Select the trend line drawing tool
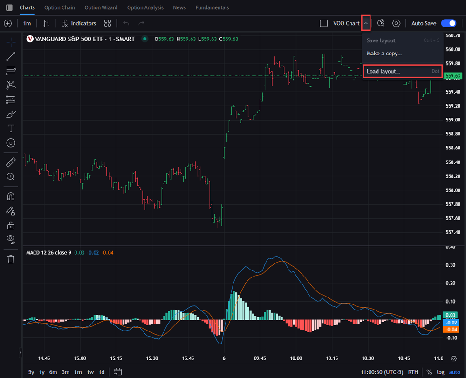The width and height of the screenshot is (466, 378). click(x=11, y=56)
